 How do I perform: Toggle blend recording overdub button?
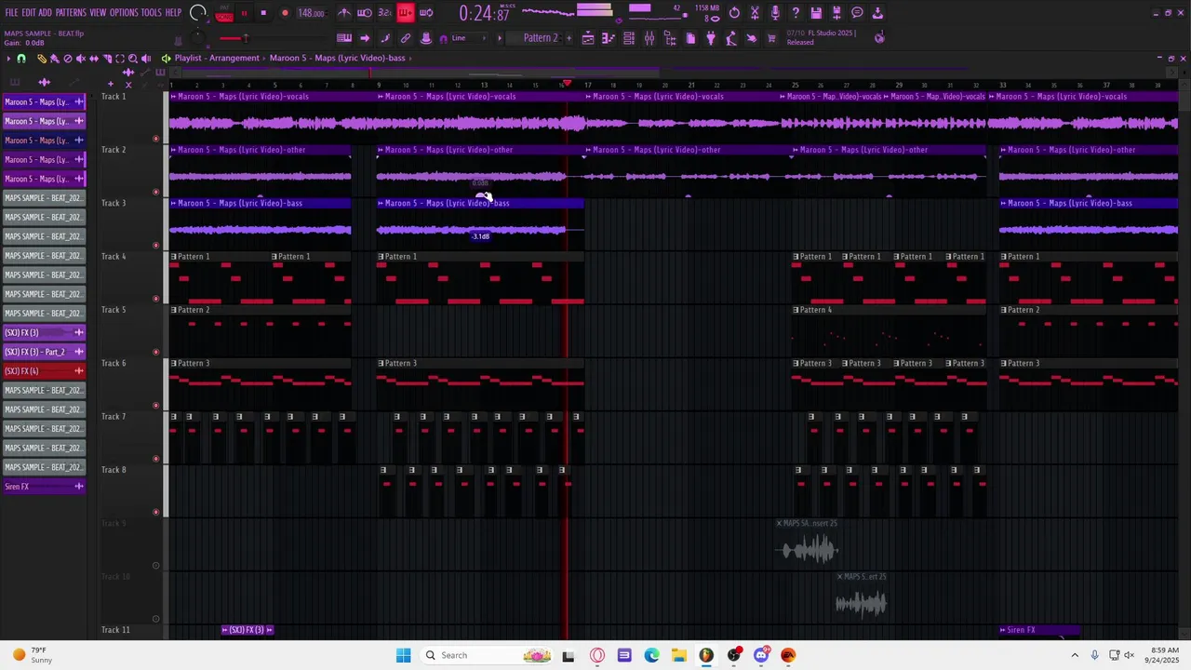pyautogui.click(x=406, y=13)
